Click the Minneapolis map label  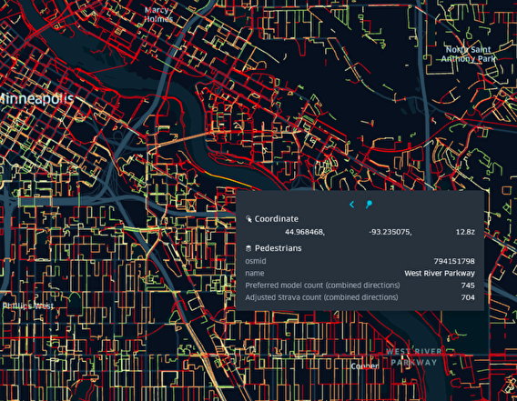[x=36, y=98]
